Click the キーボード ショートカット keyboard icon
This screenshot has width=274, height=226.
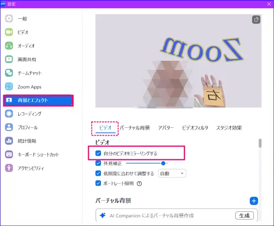click(x=9, y=155)
